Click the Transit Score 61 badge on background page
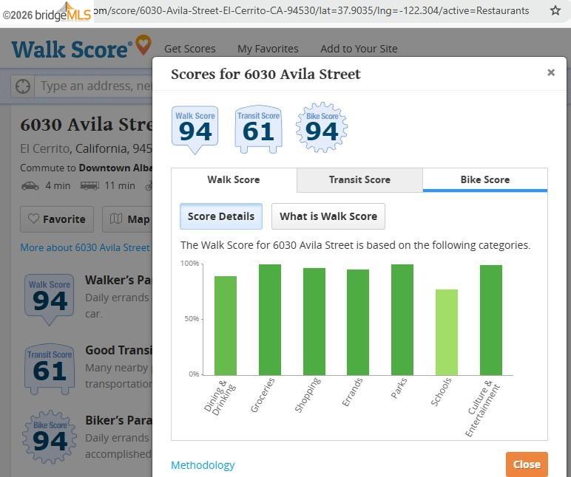571x477 pixels. tap(49, 369)
